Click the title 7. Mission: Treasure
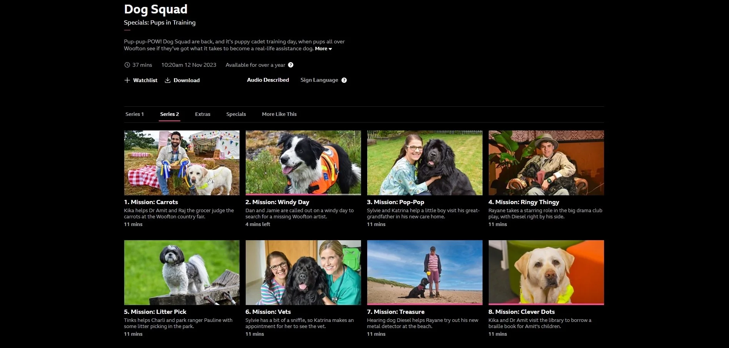729x348 pixels. [x=396, y=312]
